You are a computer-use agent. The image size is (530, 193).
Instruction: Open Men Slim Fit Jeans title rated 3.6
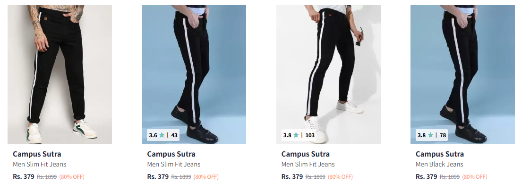coord(174,165)
